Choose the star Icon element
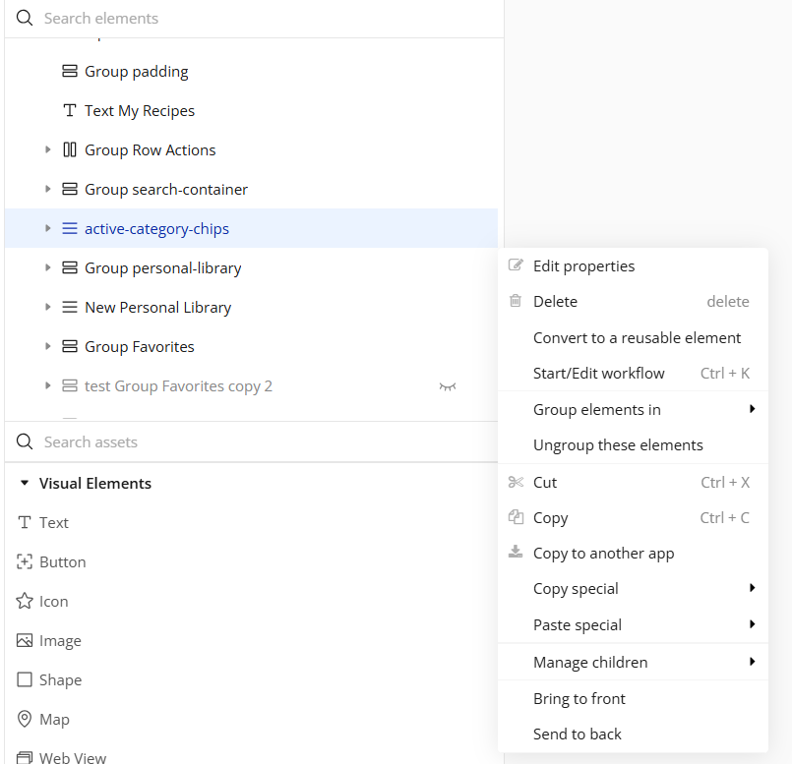This screenshot has width=792, height=764. pos(26,601)
